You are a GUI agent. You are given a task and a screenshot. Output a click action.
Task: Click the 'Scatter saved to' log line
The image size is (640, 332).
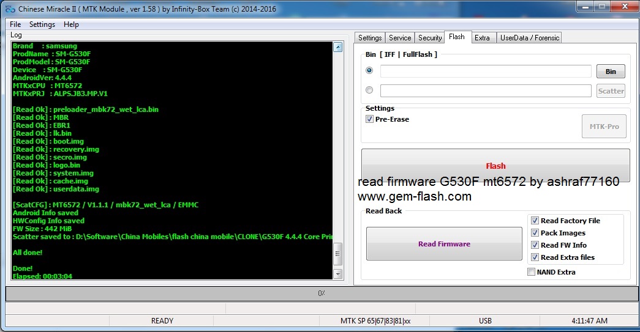[x=173, y=237]
